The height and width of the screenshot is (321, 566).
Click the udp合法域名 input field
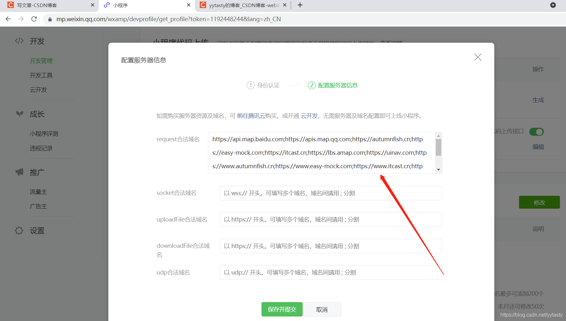(x=331, y=272)
